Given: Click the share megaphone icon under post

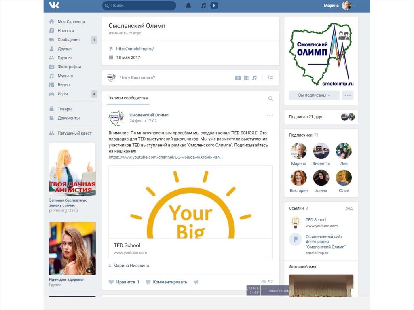Looking at the screenshot, I should [196, 282].
